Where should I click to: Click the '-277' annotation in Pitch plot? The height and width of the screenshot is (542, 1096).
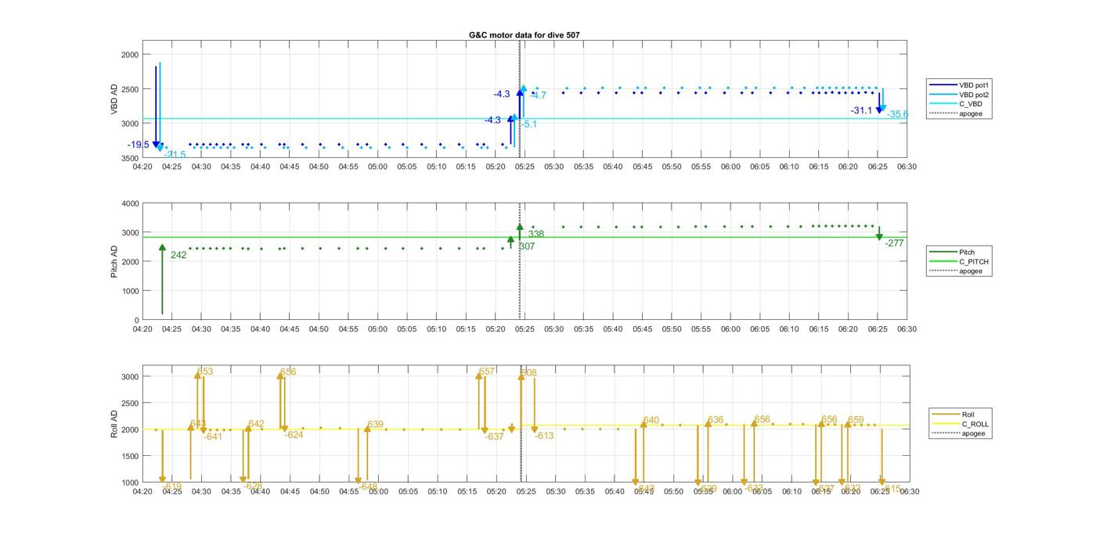pyautogui.click(x=894, y=244)
